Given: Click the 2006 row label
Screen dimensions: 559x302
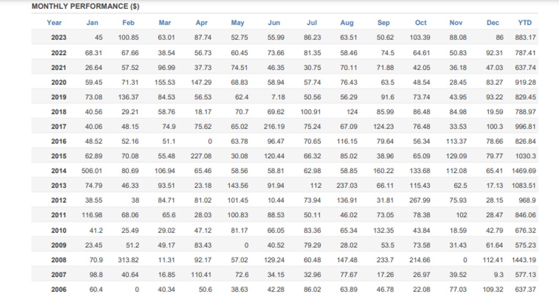Looking at the screenshot, I should (58, 289).
